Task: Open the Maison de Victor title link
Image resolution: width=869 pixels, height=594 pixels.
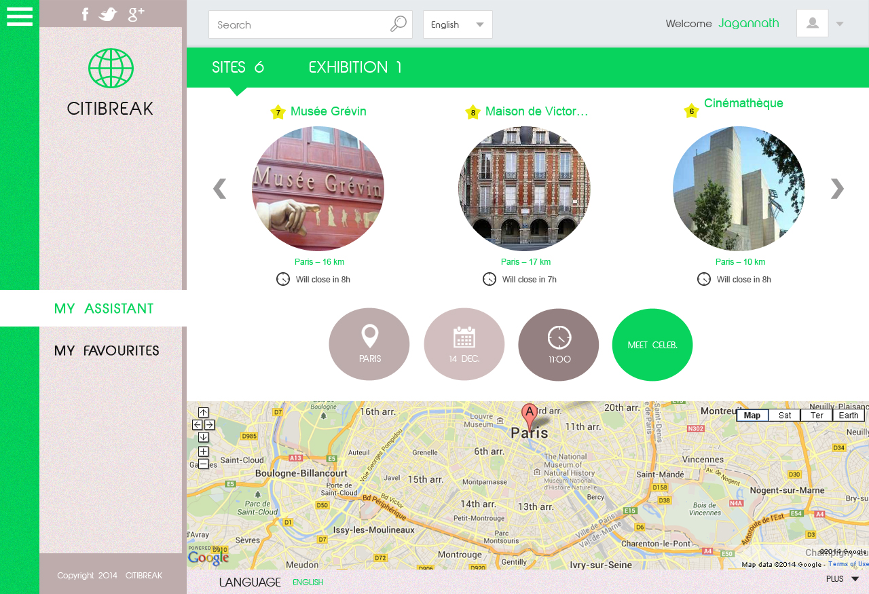Action: 537,111
